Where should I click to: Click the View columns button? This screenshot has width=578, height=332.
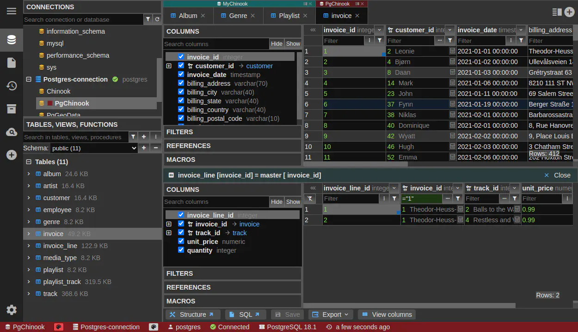click(x=387, y=314)
